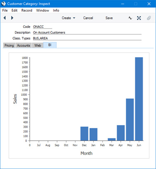The image size is (156, 169).
Task: Select the June sales bar in chart
Action: click(139, 99)
